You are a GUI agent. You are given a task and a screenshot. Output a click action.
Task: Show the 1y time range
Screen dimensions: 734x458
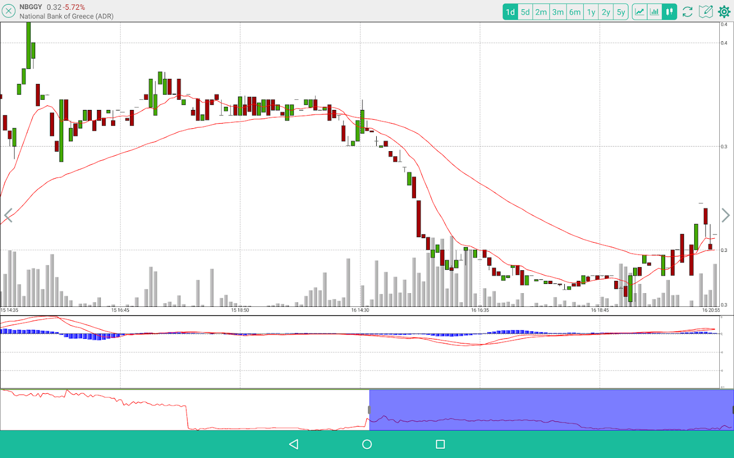pyautogui.click(x=591, y=12)
